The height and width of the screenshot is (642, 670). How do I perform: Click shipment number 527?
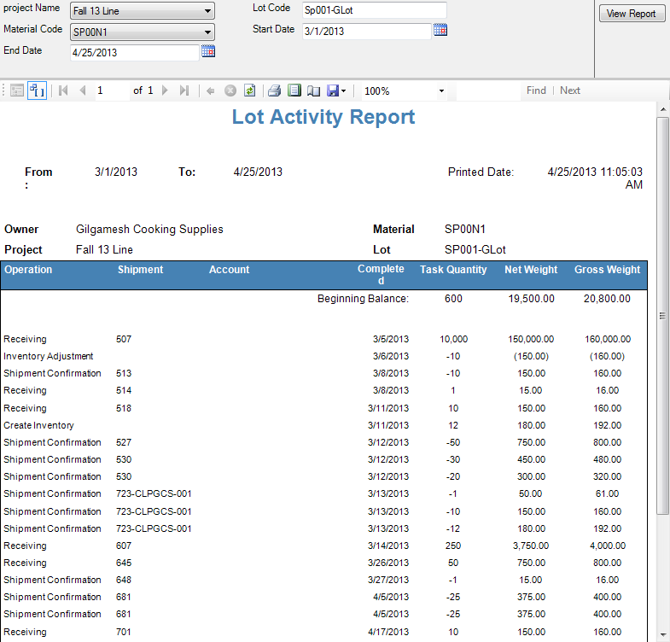pos(124,443)
